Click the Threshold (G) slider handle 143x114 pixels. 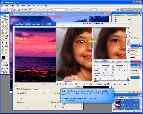pos(21,97)
